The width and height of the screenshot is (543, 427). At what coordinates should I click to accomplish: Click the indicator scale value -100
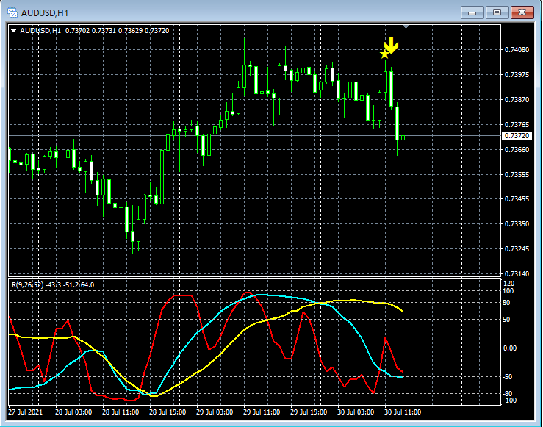[x=509, y=401]
